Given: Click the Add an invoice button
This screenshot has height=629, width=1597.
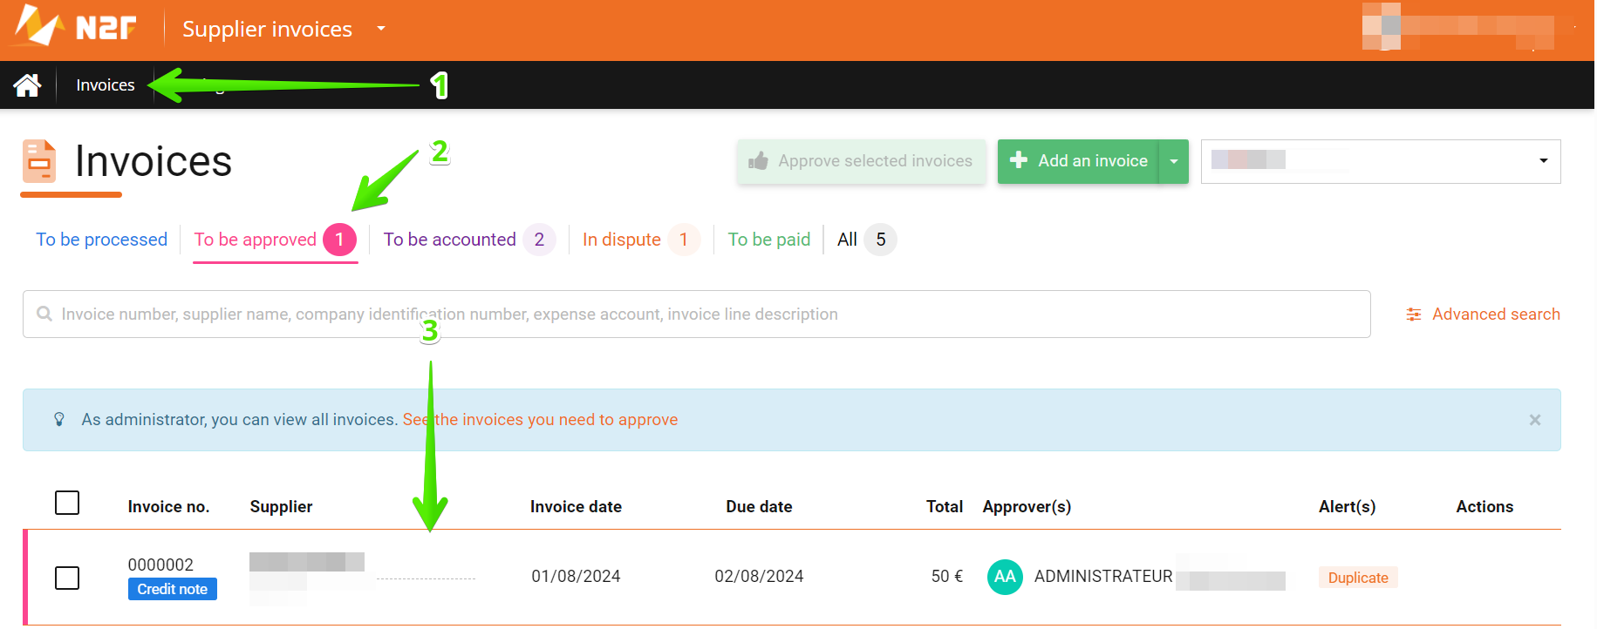Looking at the screenshot, I should point(1078,161).
